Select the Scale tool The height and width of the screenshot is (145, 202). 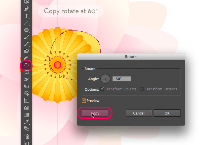(26, 73)
